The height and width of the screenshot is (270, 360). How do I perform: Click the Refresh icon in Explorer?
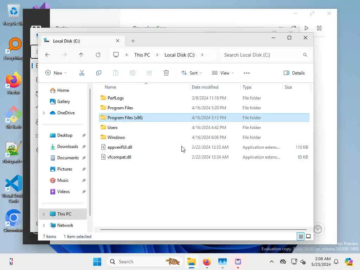98,55
